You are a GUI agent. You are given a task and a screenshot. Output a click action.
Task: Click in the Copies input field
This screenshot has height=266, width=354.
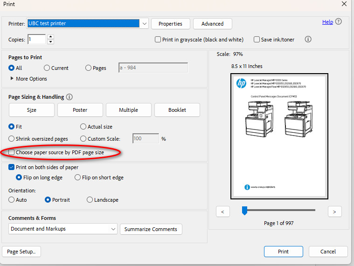click(x=36, y=40)
